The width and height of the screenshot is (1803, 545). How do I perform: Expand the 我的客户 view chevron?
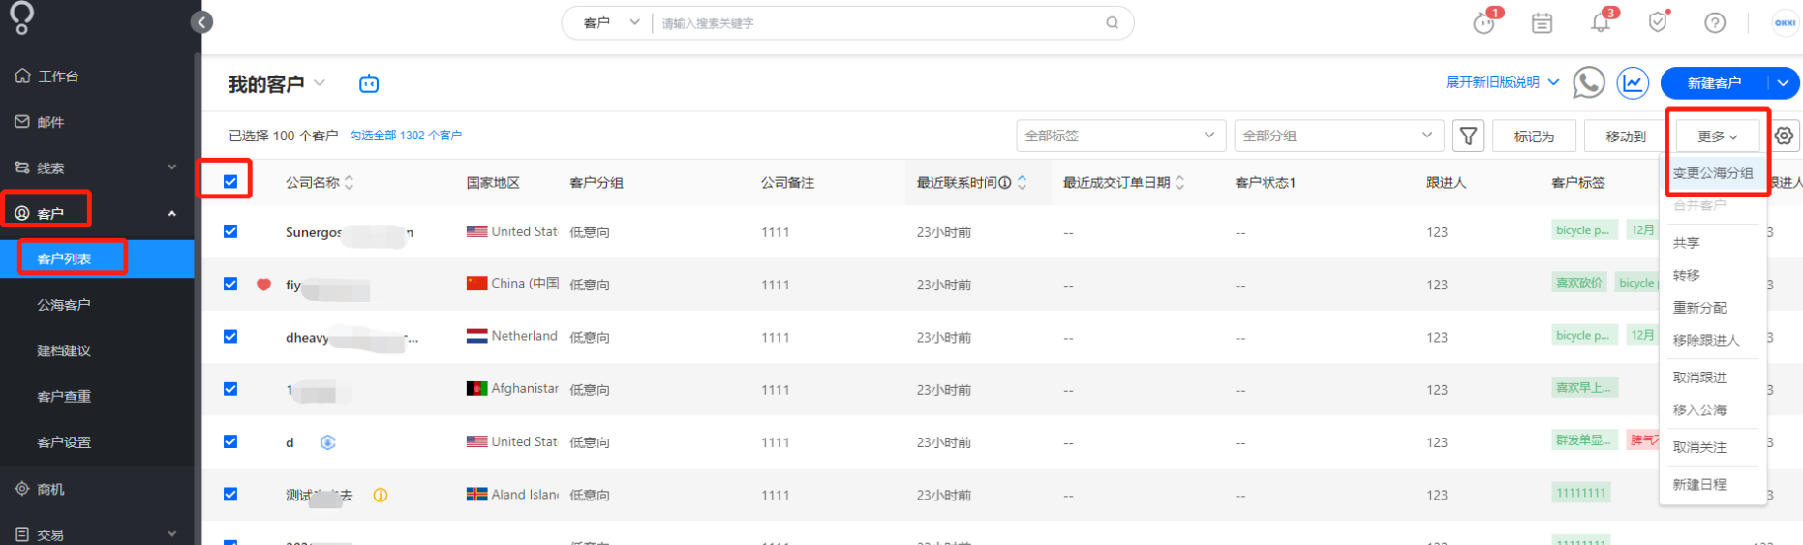(x=320, y=83)
